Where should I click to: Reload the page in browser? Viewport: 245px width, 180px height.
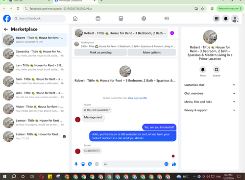click(x=18, y=8)
